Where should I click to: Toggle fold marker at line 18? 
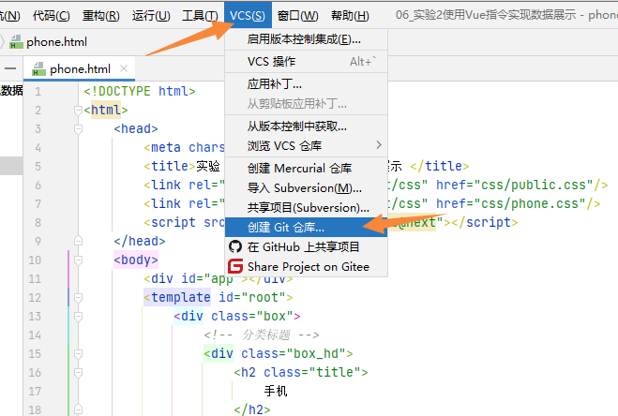[x=78, y=409]
